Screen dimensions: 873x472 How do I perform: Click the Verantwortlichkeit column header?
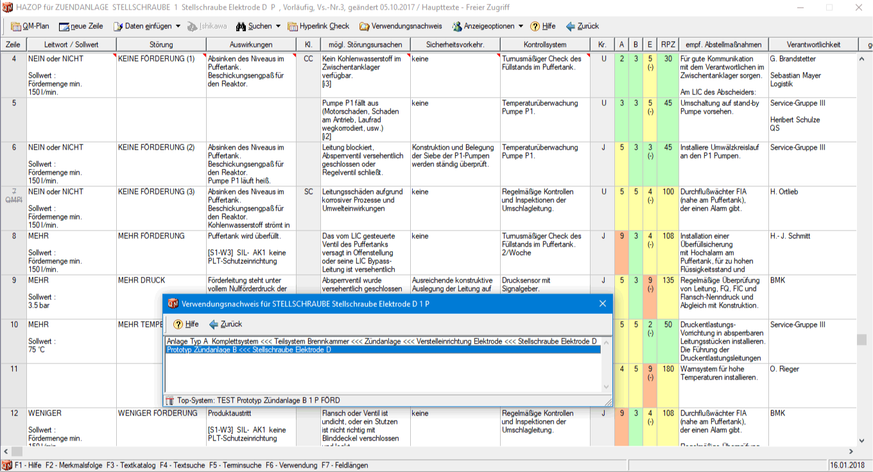[x=813, y=45]
